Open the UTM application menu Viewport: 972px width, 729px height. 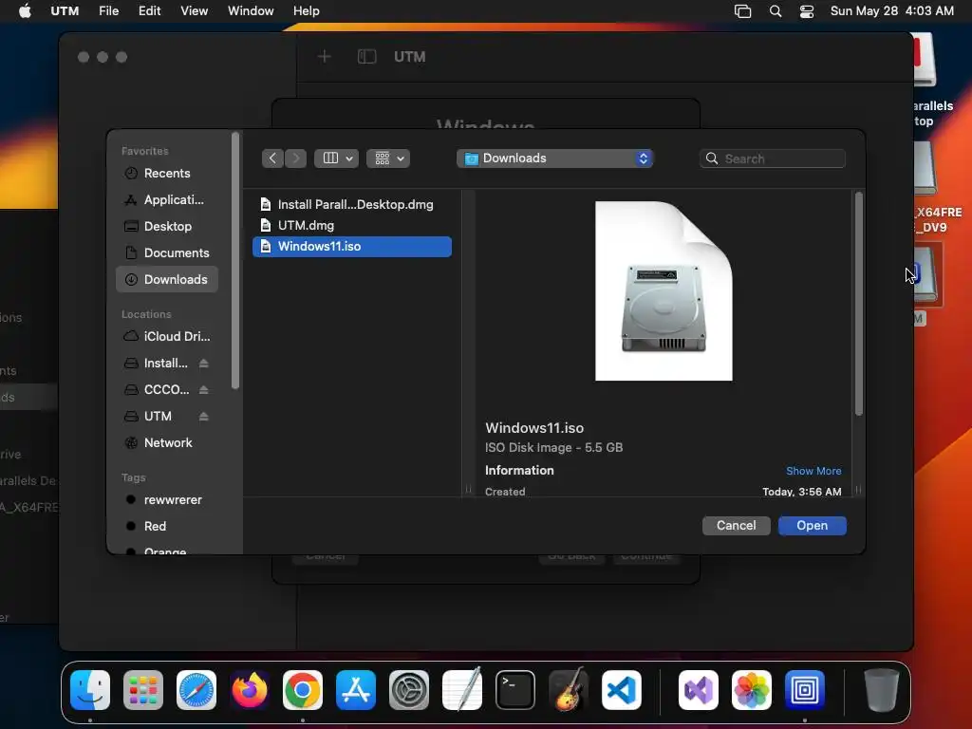[x=65, y=11]
